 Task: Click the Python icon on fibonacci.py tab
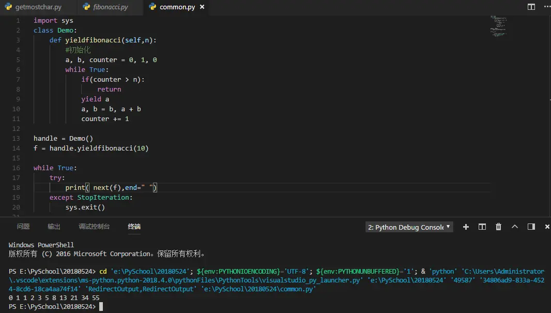[x=86, y=7]
